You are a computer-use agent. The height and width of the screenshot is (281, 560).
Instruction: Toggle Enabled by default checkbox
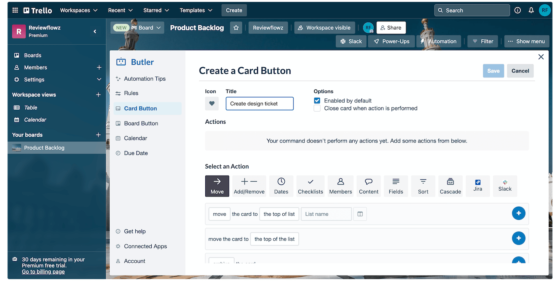point(317,100)
